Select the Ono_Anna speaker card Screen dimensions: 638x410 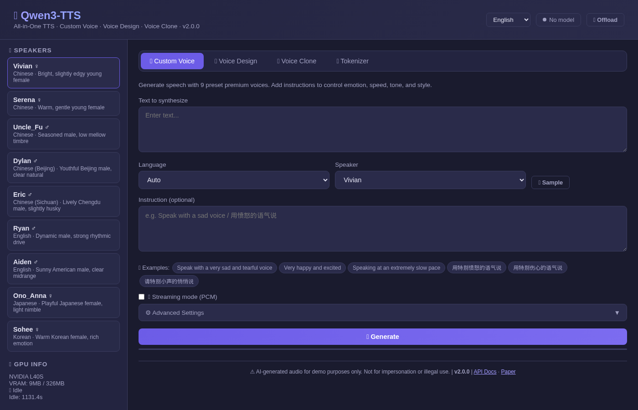[x=63, y=302]
